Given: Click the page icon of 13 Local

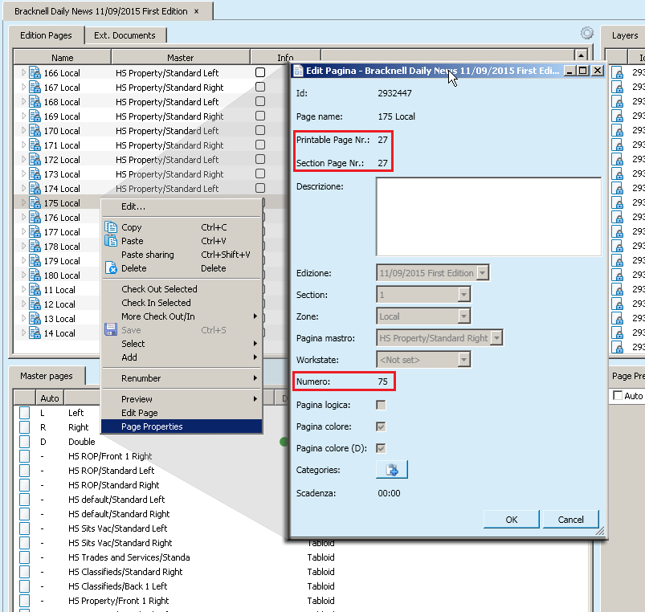Looking at the screenshot, I should coord(35,319).
